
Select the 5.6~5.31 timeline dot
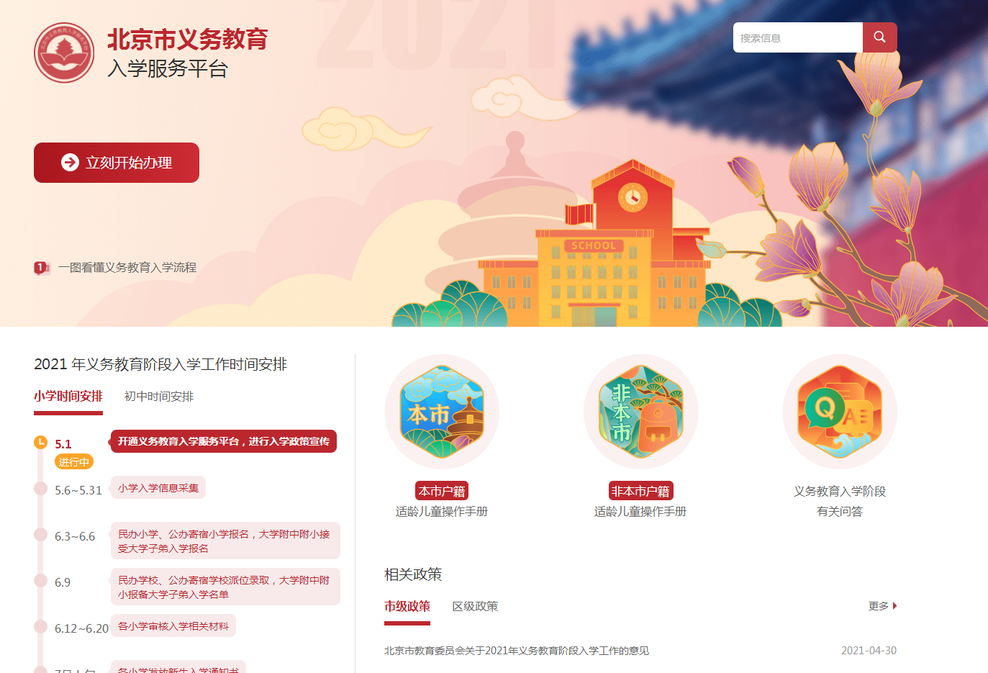pos(41,488)
